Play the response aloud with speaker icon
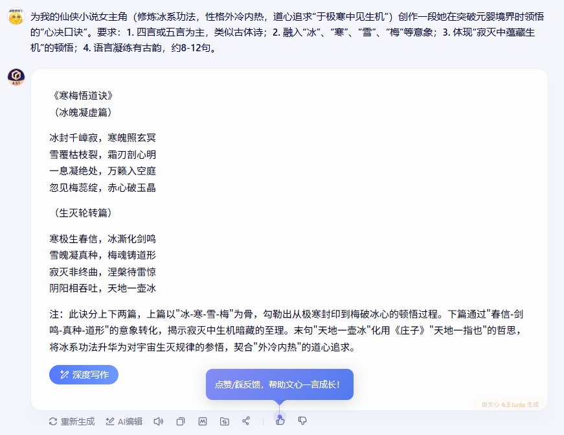Image resolution: width=564 pixels, height=435 pixels. tap(158, 421)
